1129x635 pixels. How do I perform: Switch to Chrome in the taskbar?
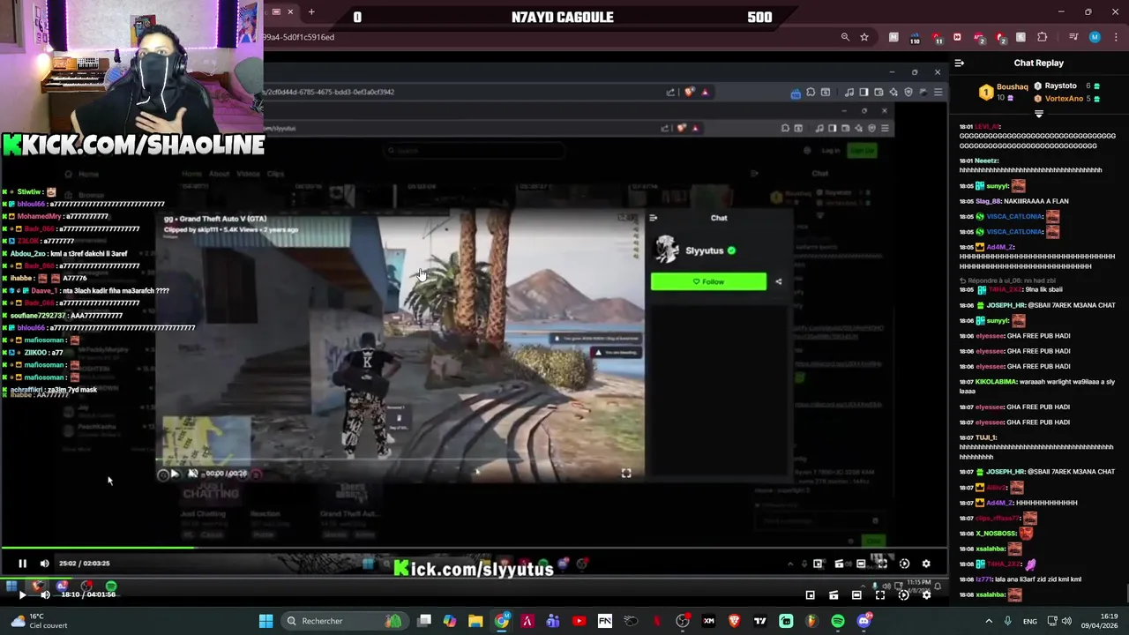click(x=501, y=621)
